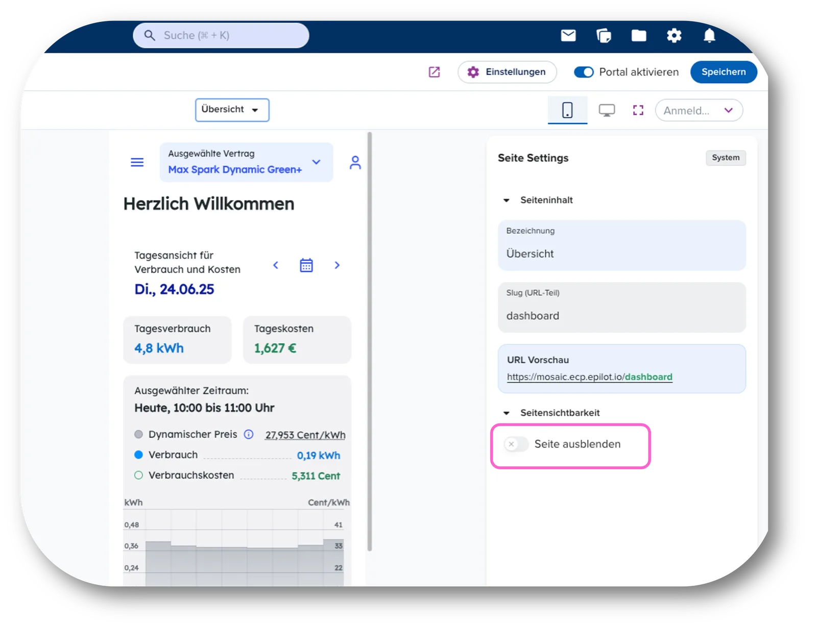Toggle Portal aktivieren switch
Image resolution: width=817 pixels, height=627 pixels.
click(x=584, y=72)
